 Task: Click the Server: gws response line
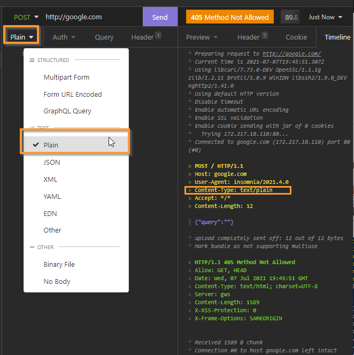(212, 295)
